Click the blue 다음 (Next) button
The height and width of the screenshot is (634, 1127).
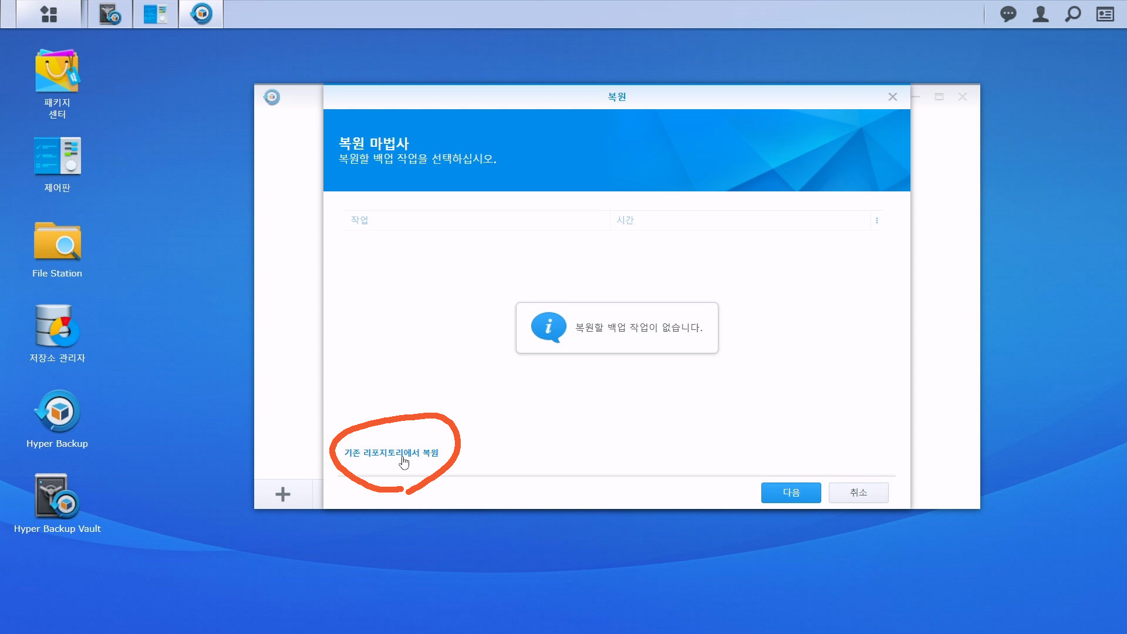click(791, 493)
